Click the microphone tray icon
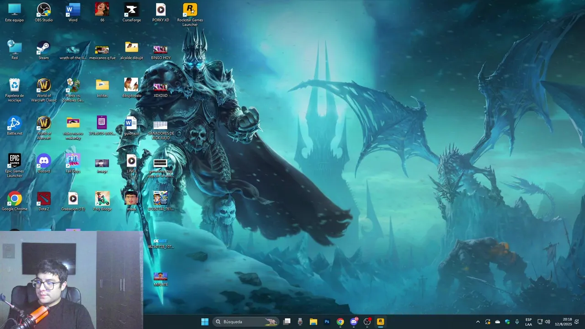Image resolution: width=585 pixels, height=329 pixels. click(x=517, y=322)
